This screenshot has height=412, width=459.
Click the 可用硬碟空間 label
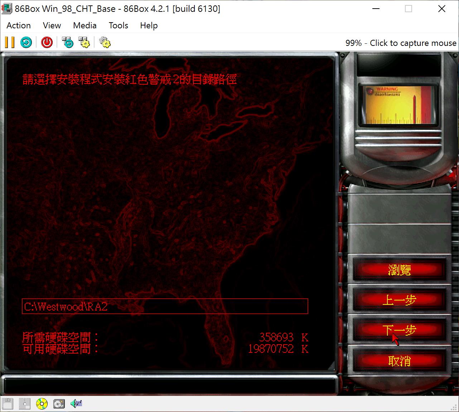point(60,349)
